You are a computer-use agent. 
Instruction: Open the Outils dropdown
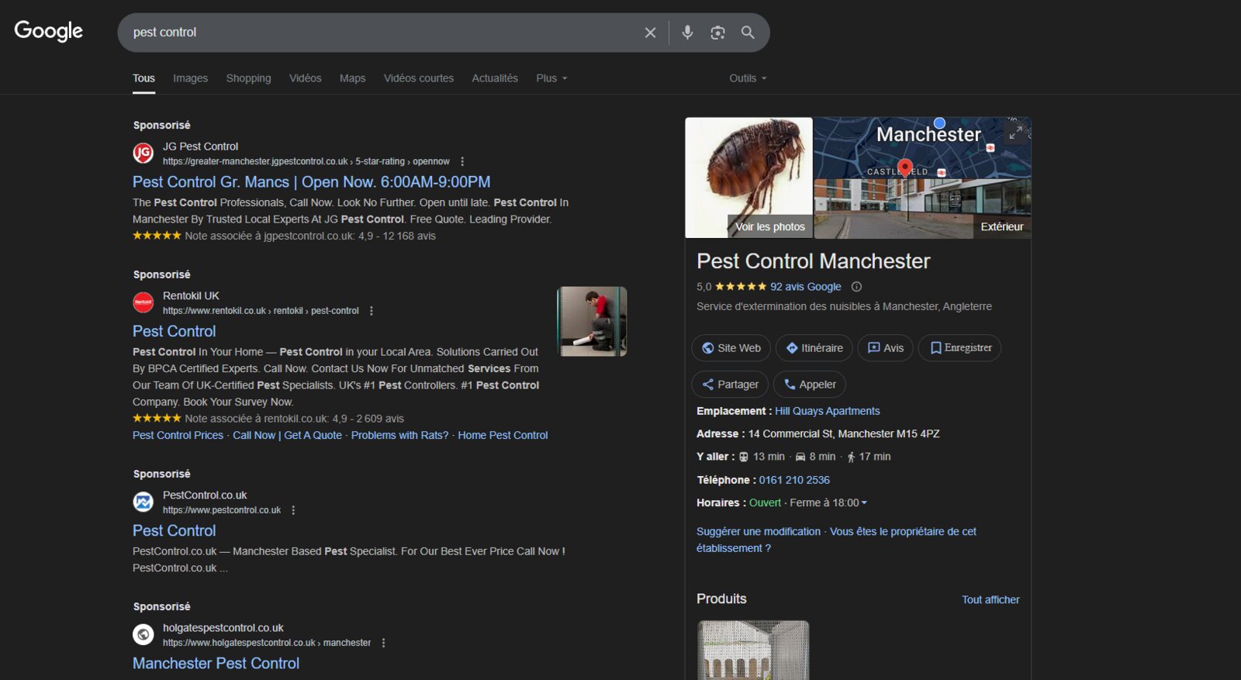(748, 78)
